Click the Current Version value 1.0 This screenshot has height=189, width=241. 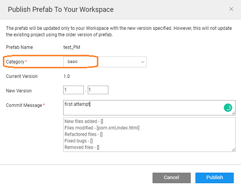coord(67,76)
